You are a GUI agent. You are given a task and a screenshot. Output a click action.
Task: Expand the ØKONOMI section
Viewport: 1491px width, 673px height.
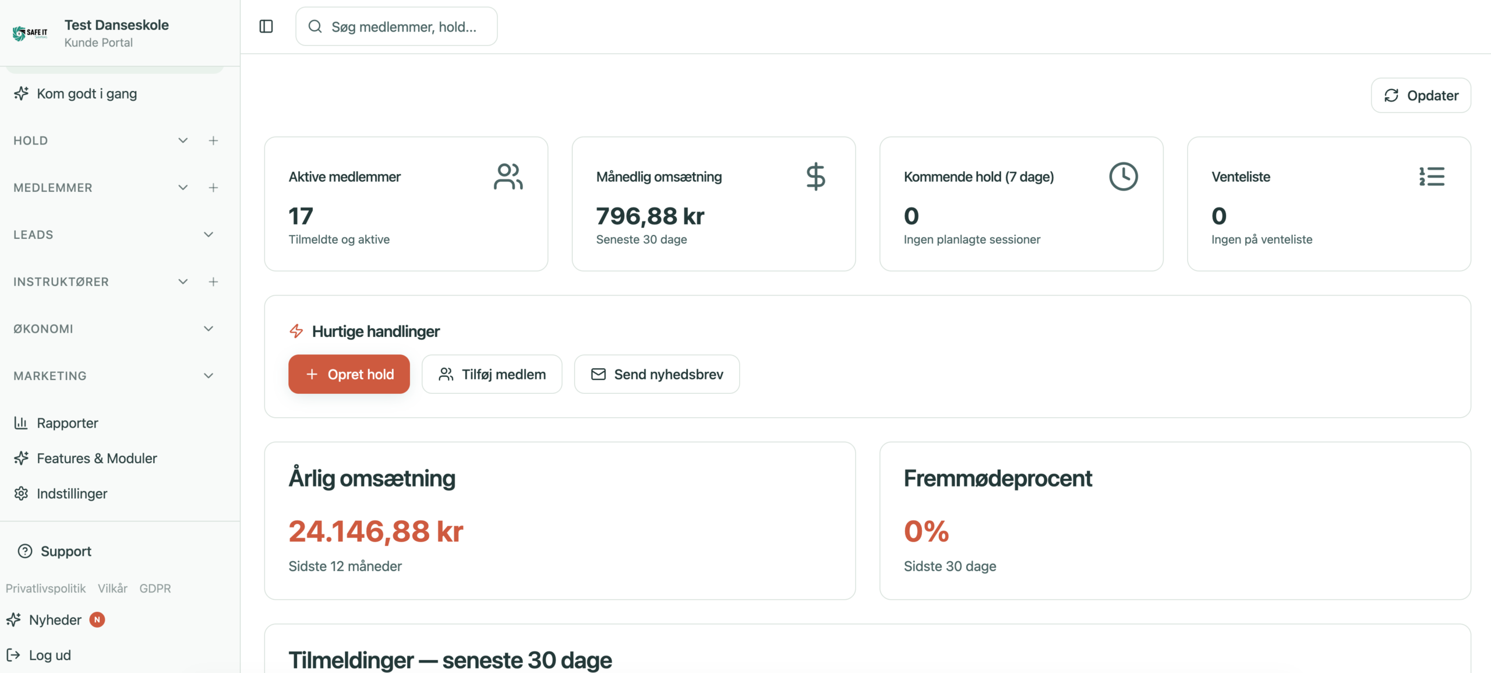(x=208, y=329)
